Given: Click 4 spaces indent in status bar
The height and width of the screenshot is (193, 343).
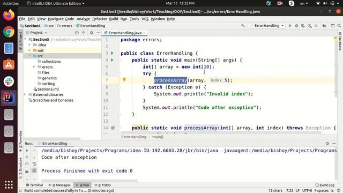Looking at the screenshot, I should point(322,191).
